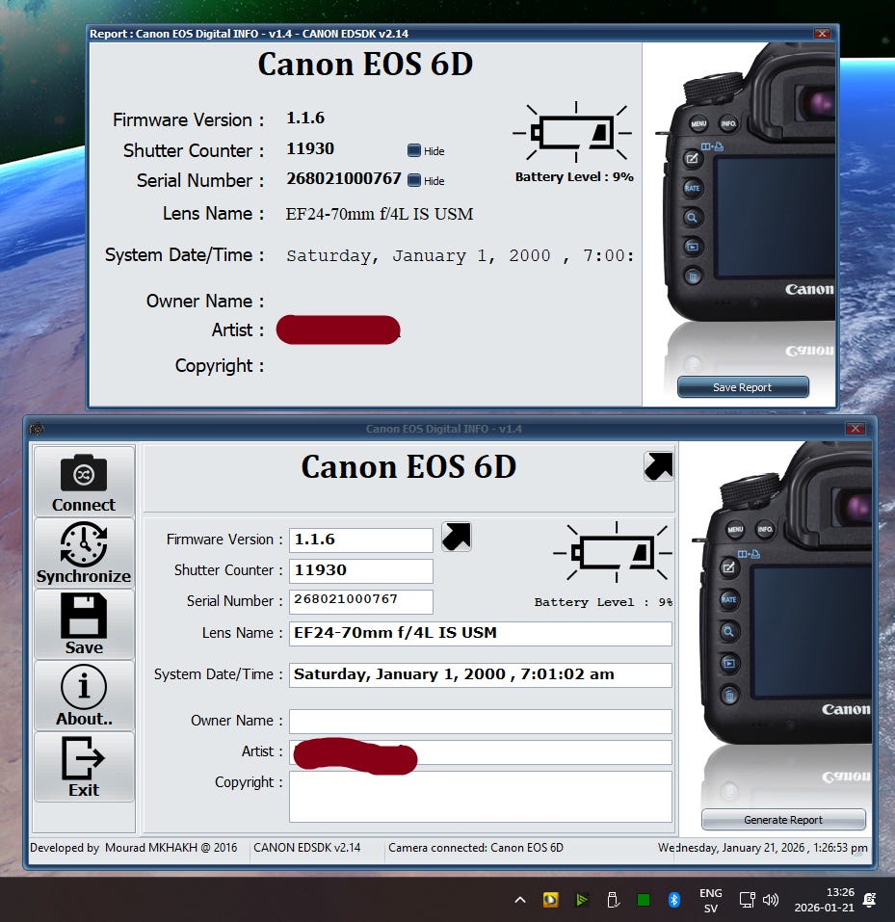The image size is (895, 922).
Task: Click the Report firmware value 1.1.6
Action: [305, 119]
